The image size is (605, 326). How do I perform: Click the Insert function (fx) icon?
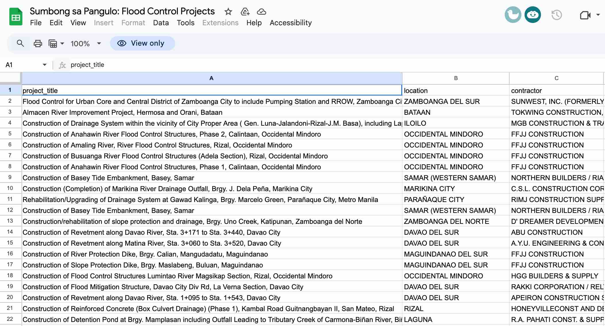62,65
